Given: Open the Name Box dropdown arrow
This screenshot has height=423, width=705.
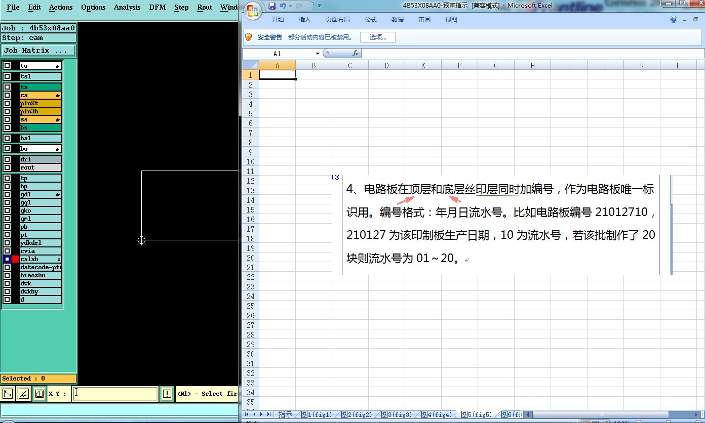Looking at the screenshot, I should (x=318, y=54).
